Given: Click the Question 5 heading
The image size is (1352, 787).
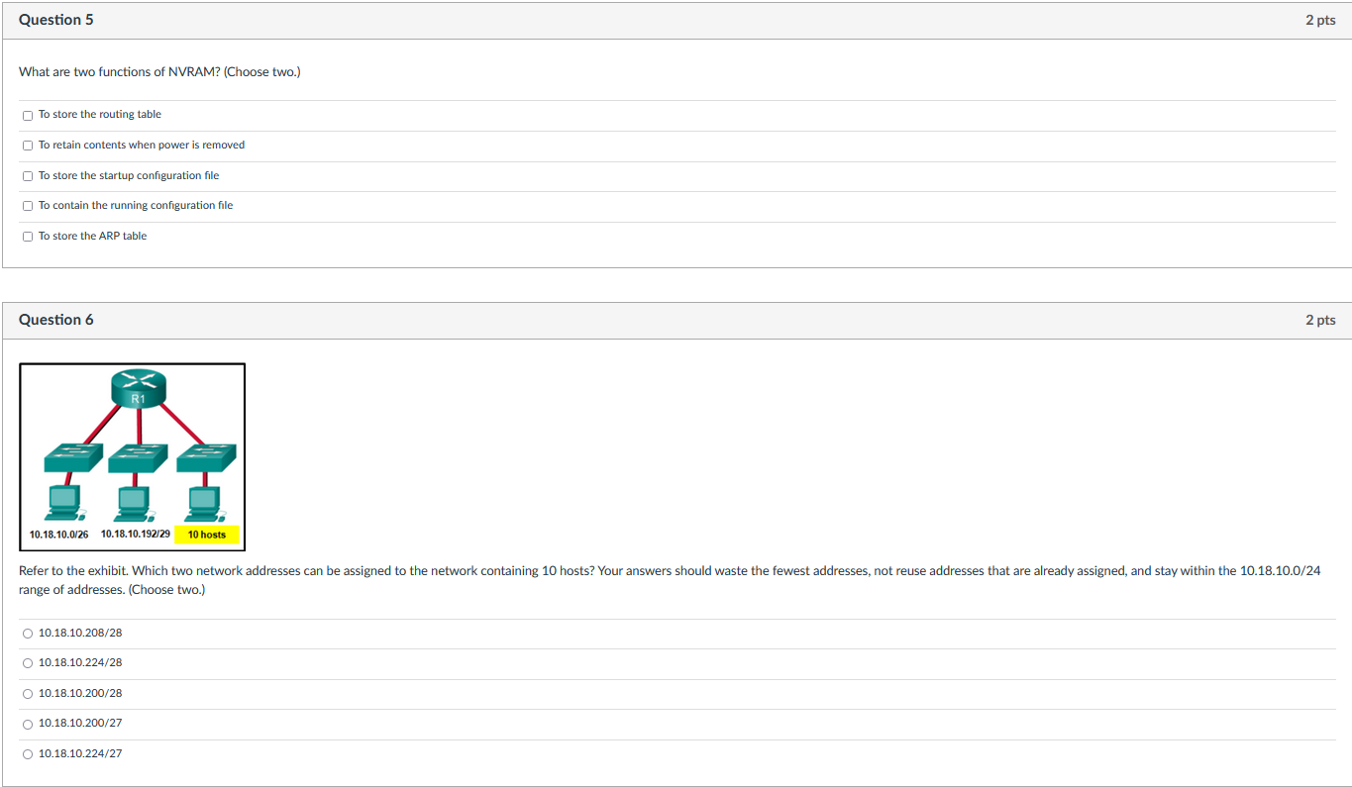Looking at the screenshot, I should [x=56, y=20].
